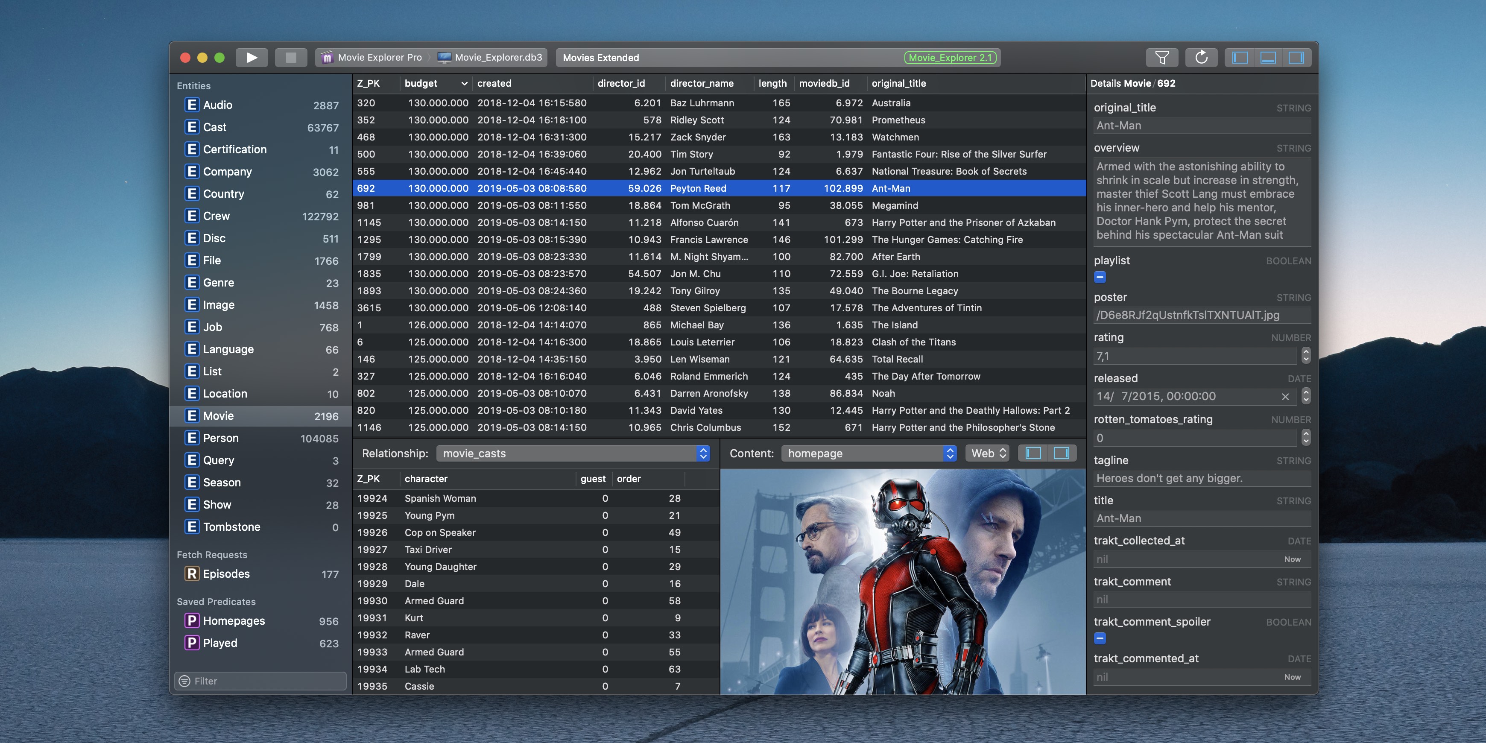This screenshot has width=1486, height=743.
Task: Select the Query entity icon
Action: pyautogui.click(x=192, y=460)
